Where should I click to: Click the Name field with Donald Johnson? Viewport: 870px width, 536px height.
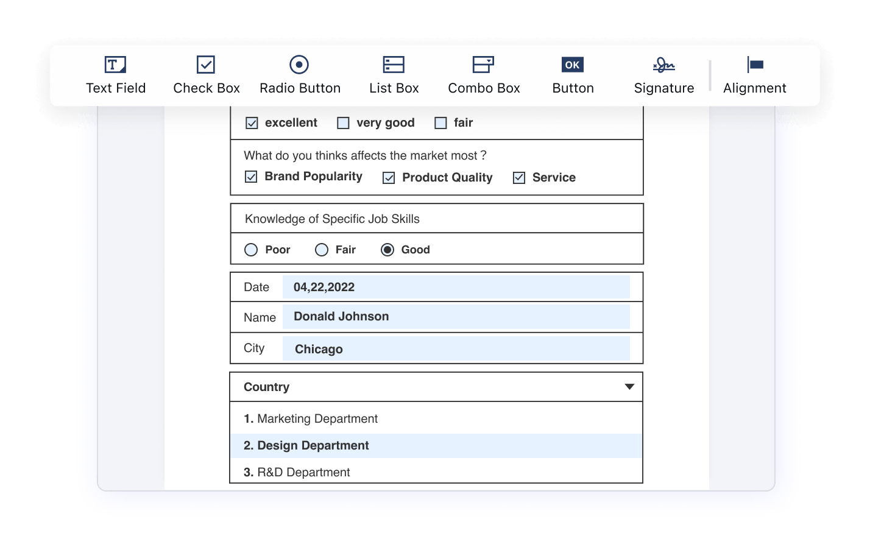tap(456, 317)
